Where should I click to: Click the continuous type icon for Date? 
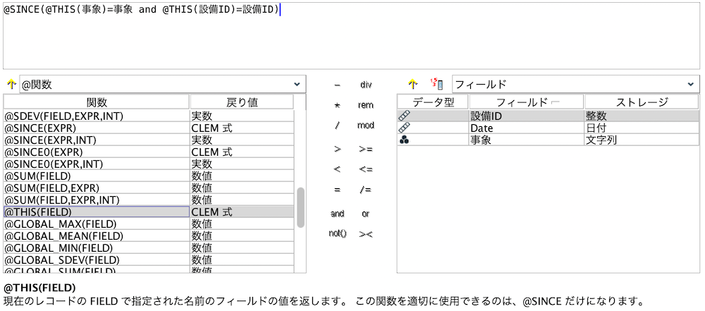(404, 128)
